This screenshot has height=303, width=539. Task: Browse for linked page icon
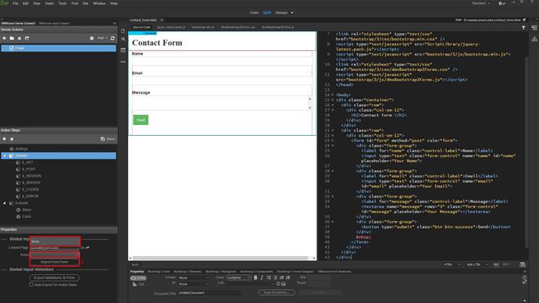pos(83,248)
